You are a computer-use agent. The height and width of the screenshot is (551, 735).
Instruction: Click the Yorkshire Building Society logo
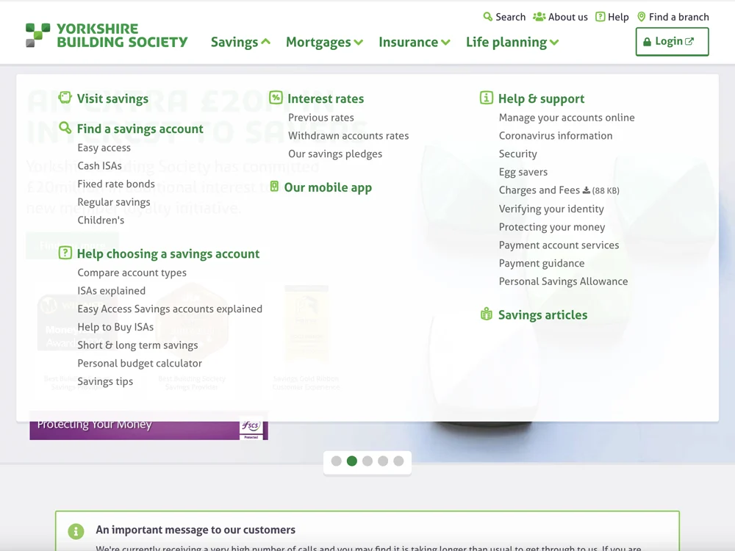[x=107, y=35]
